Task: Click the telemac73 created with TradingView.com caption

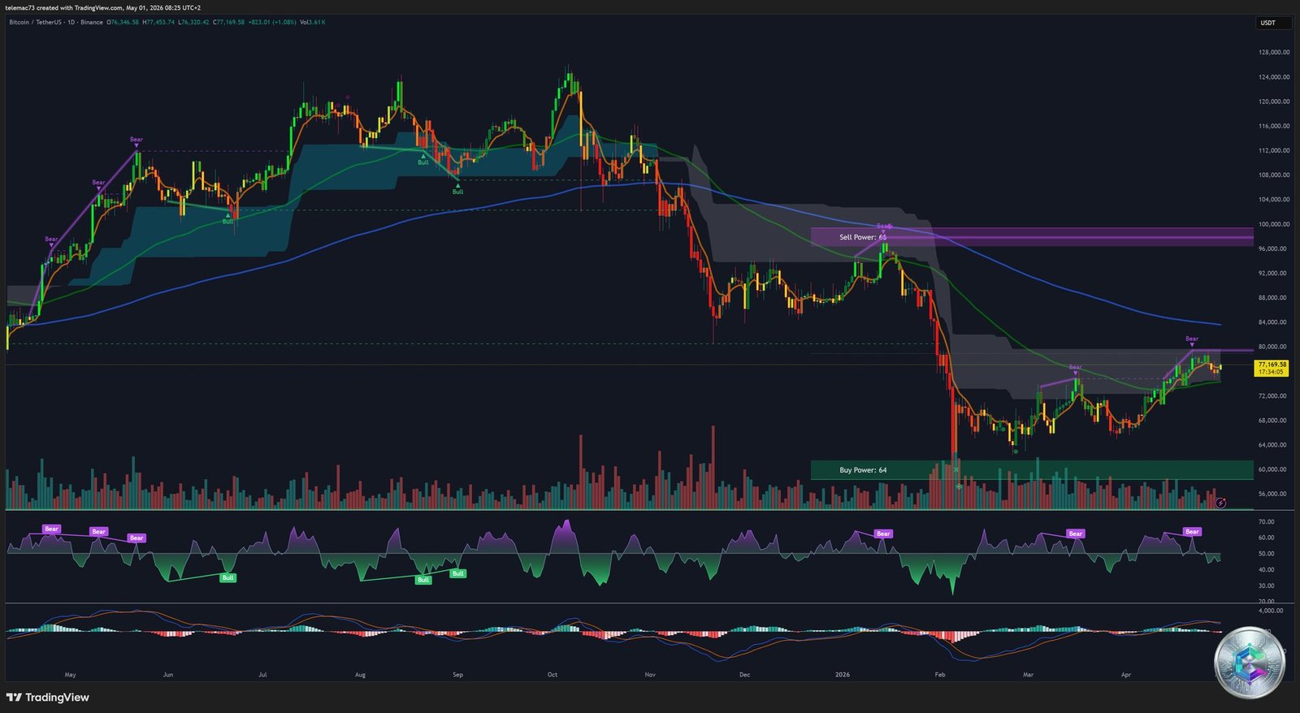Action: (x=103, y=7)
